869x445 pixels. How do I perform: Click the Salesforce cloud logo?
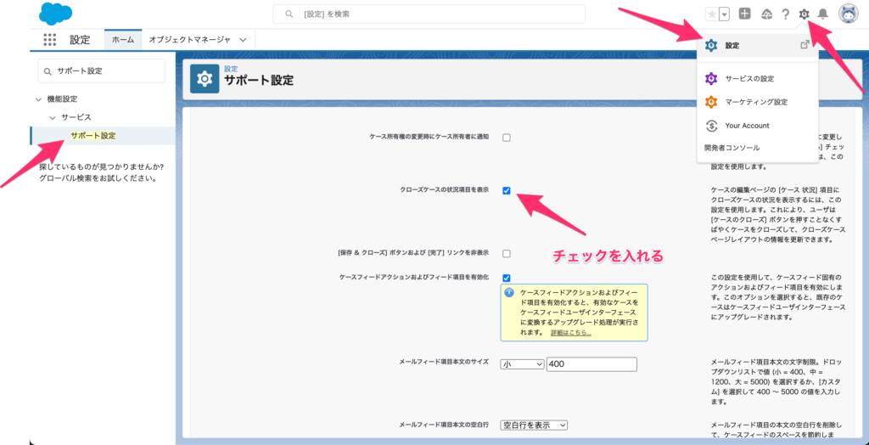[x=56, y=14]
